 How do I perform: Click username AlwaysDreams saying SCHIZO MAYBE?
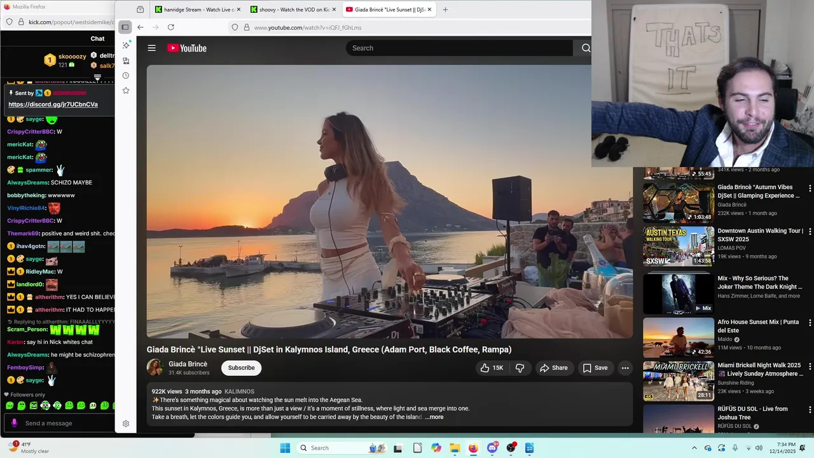27,183
